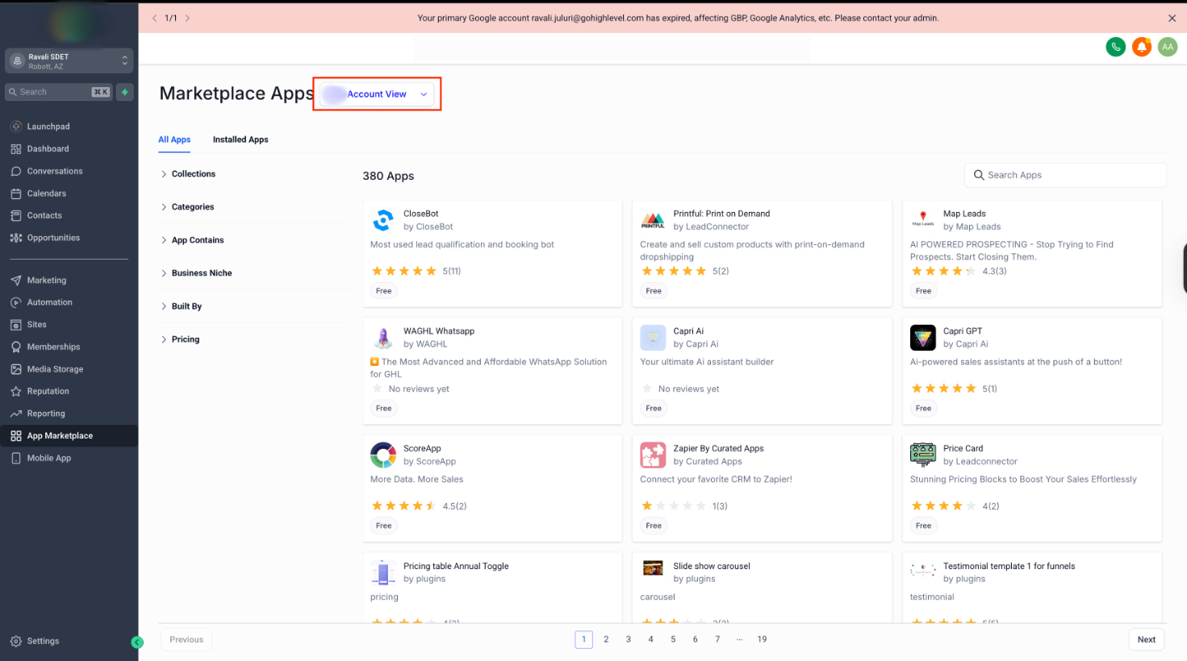Click the App Marketplace grid icon
The height and width of the screenshot is (661, 1187).
[16, 436]
